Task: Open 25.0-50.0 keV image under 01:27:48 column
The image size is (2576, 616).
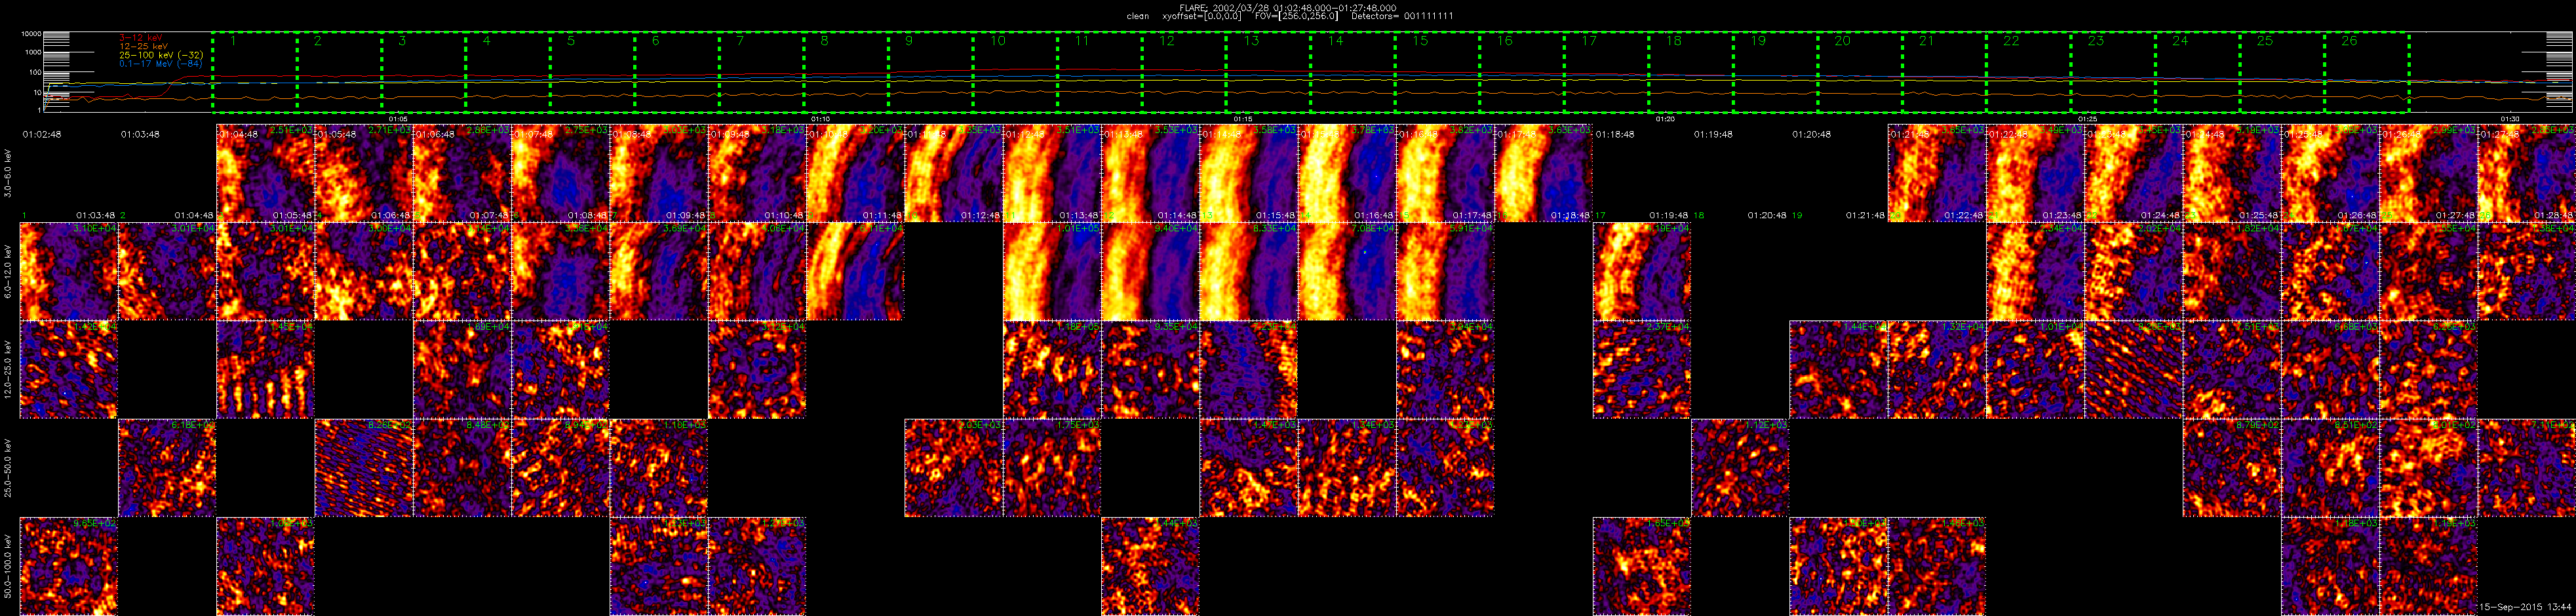Action: pyautogui.click(x=2527, y=468)
